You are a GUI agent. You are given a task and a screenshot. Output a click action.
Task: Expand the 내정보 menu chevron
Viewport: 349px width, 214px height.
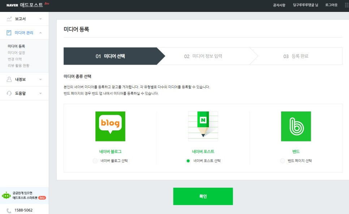[x=40, y=79]
